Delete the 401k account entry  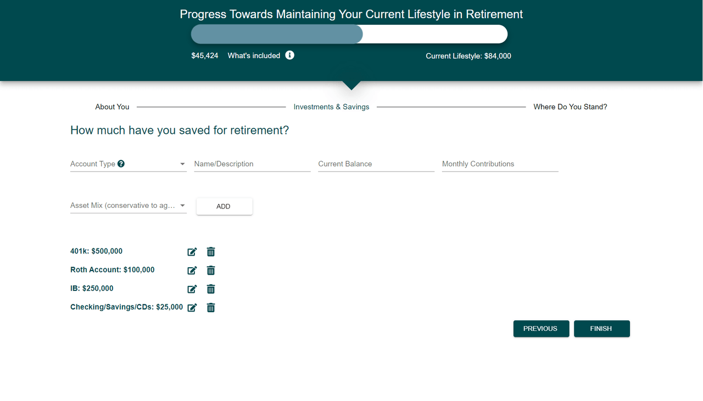click(x=211, y=252)
